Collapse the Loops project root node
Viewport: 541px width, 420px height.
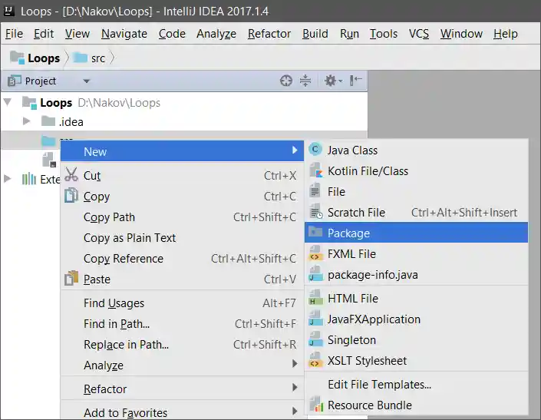pos(8,102)
